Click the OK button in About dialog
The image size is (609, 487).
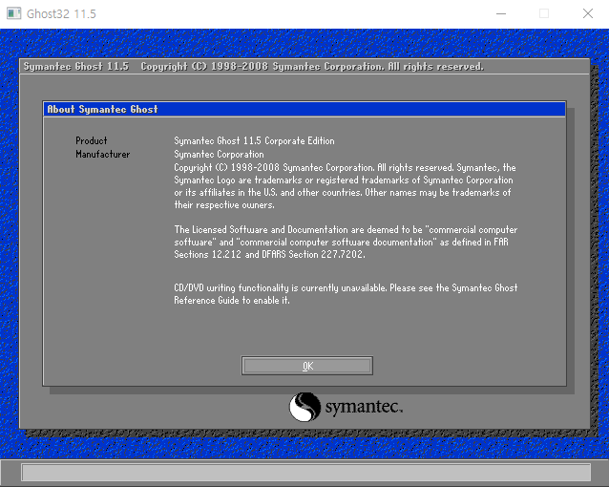[306, 366]
